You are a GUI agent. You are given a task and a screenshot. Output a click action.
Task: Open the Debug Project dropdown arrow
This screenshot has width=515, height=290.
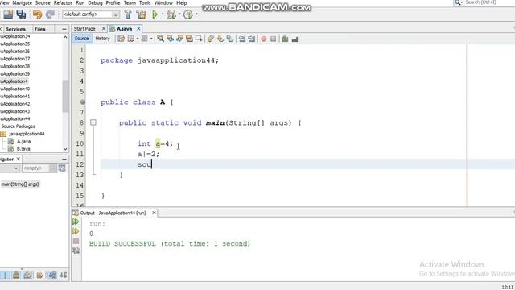[x=179, y=14]
